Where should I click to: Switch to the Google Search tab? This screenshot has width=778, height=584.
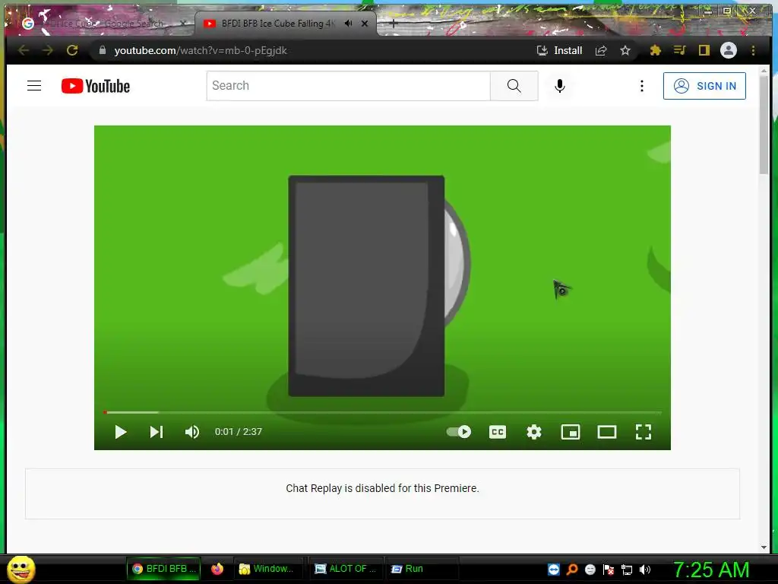[x=102, y=24]
